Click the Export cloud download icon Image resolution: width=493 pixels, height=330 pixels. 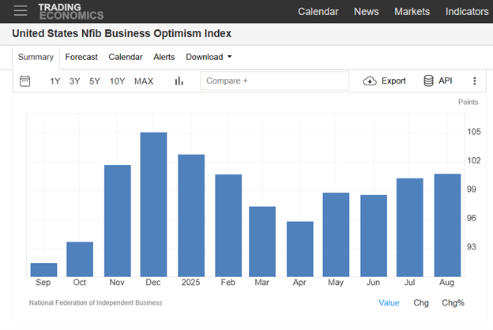[x=370, y=81]
